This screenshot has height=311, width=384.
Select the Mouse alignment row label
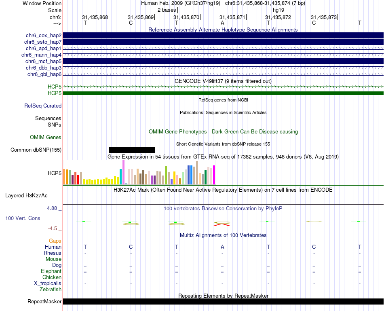(x=53, y=259)
